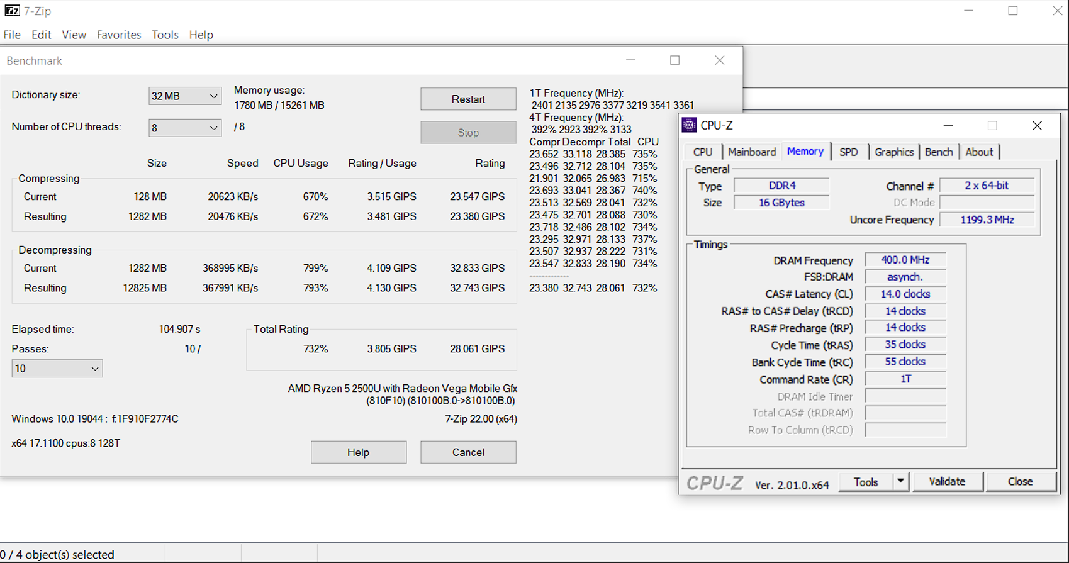This screenshot has height=563, width=1069.
Task: Switch to the SPD tab in CPU-Z
Action: coord(849,152)
